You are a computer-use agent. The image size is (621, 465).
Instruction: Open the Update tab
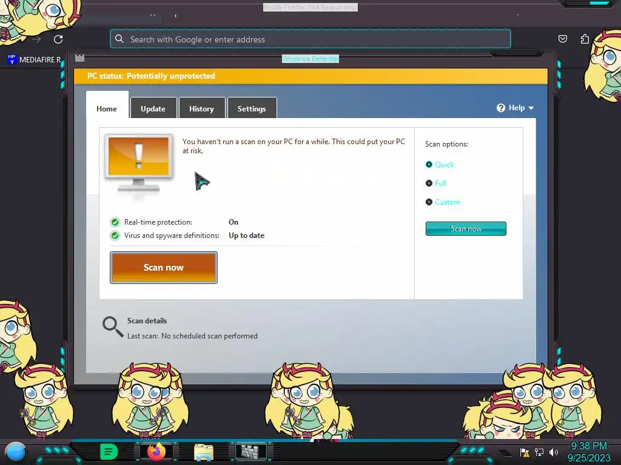(x=153, y=108)
